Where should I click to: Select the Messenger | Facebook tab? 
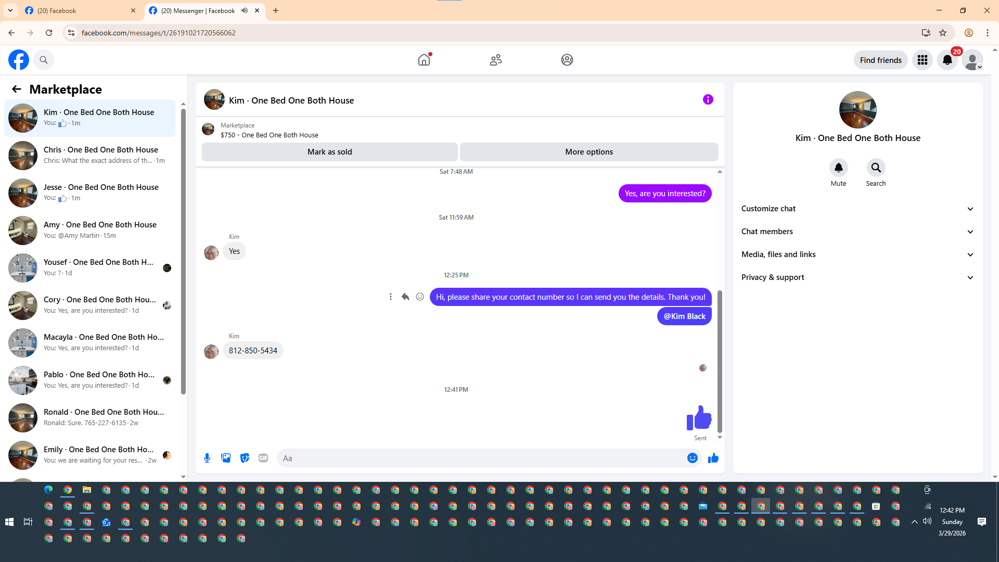(198, 10)
